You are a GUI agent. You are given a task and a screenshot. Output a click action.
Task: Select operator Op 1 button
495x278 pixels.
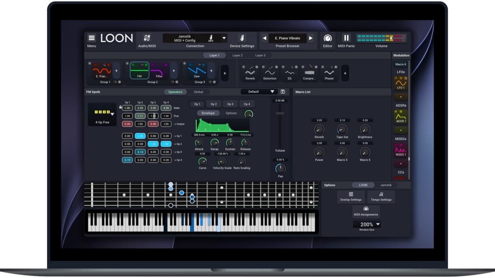point(197,104)
